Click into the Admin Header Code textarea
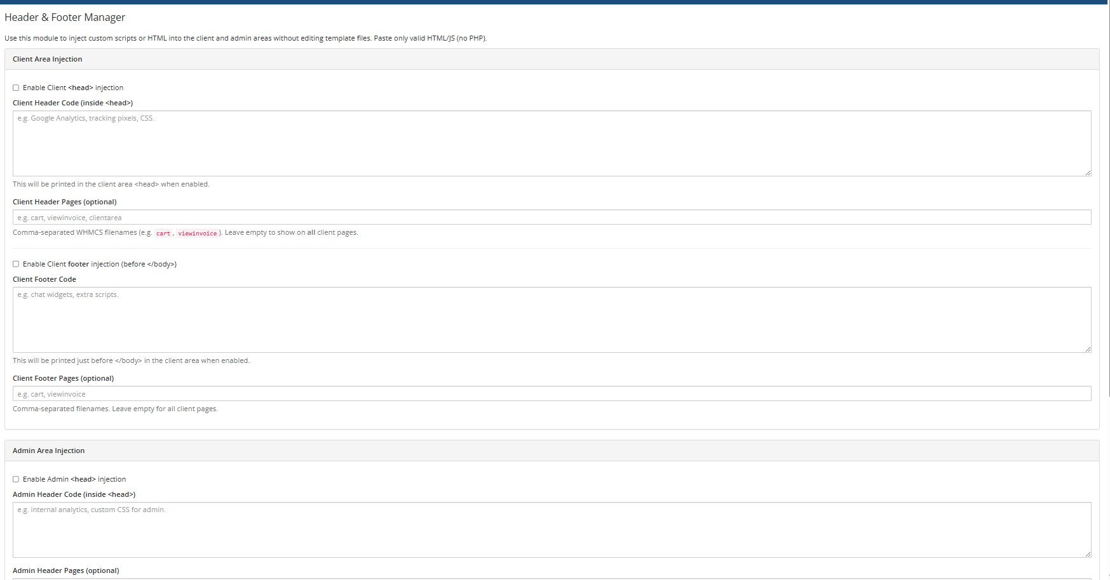 [552, 530]
